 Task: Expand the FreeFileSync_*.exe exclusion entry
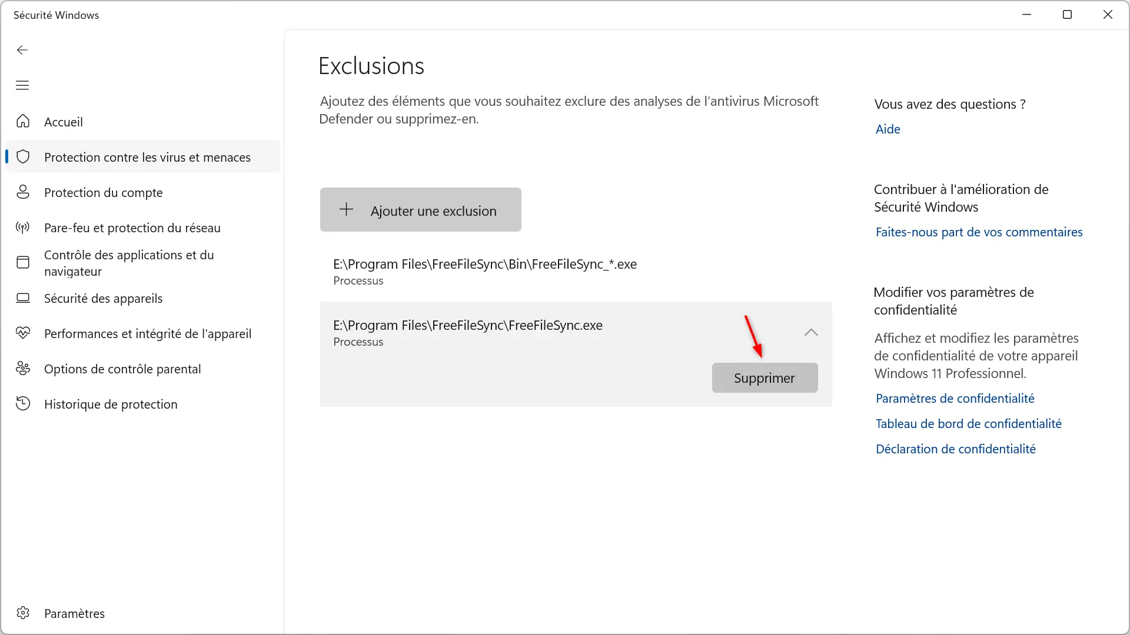coord(576,272)
